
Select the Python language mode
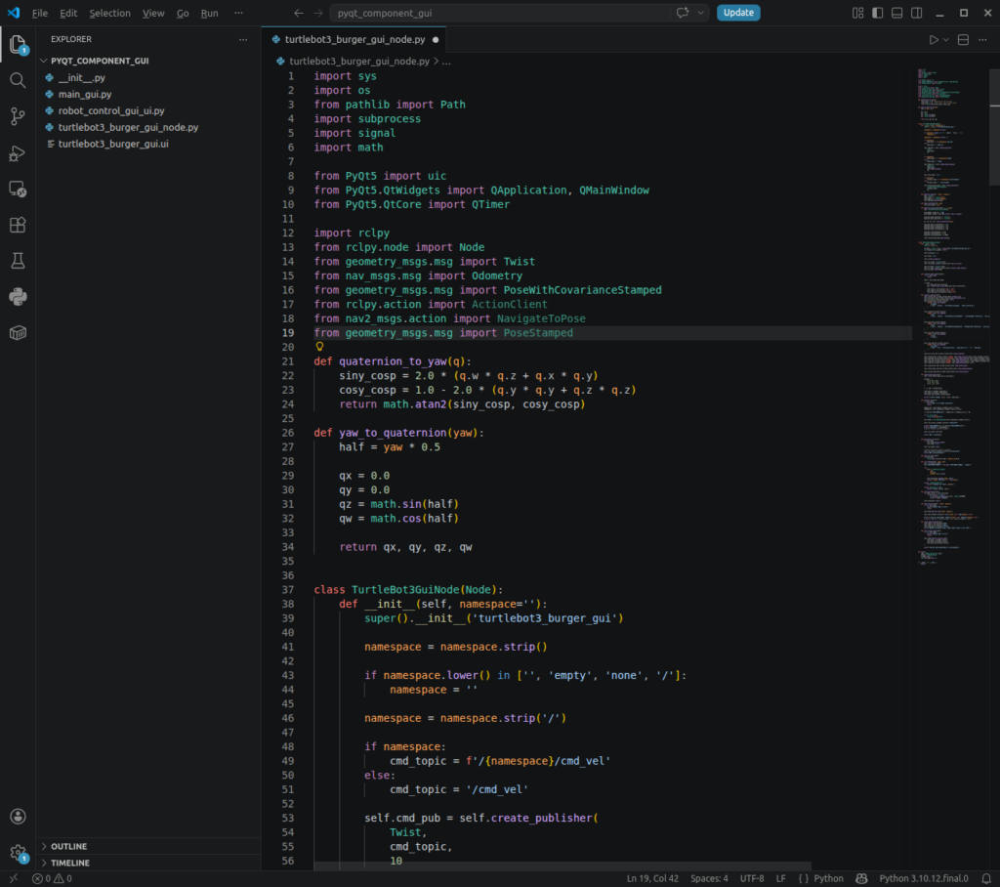coord(828,879)
